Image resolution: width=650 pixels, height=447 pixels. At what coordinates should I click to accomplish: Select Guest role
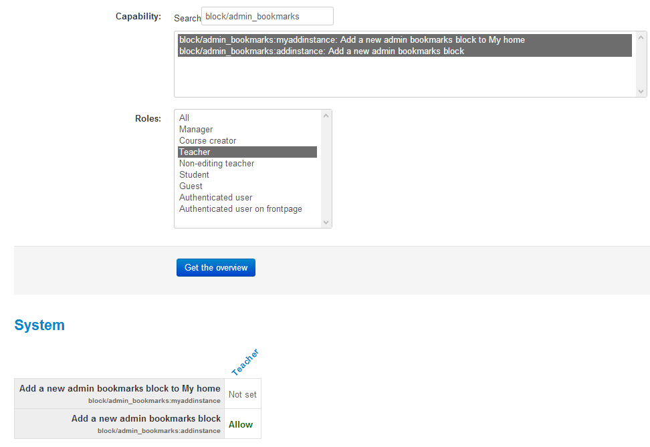click(x=247, y=186)
